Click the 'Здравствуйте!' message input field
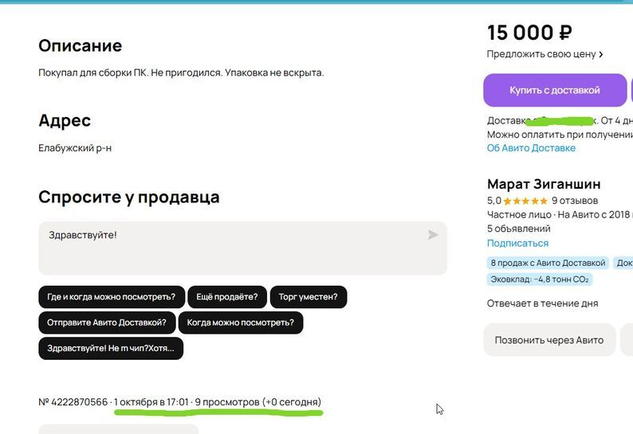Screen dimensions: 633x434 (x=242, y=248)
